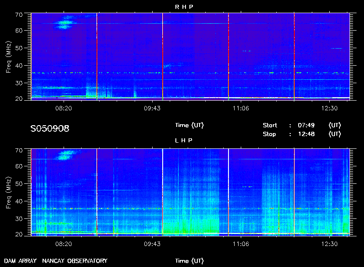Click the L H P plot title
The height and width of the screenshot is (267, 364).
pos(183,140)
